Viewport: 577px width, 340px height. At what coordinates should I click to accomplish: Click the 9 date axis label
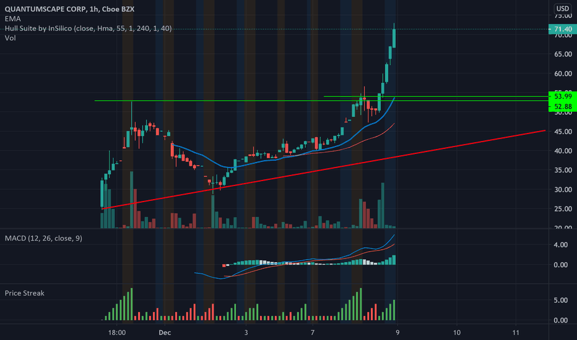(397, 333)
